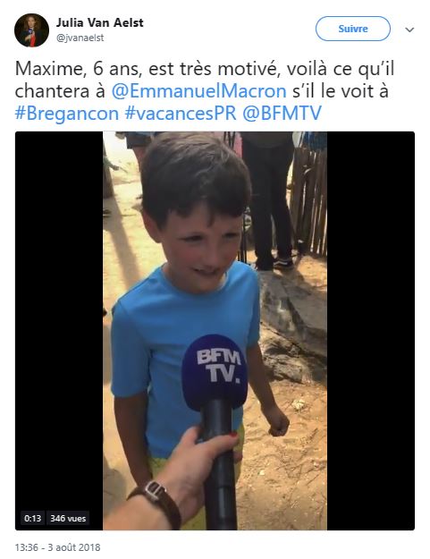Screen dimensions: 430x559
Task: Open the 13:36 - 3 août 2018 timestamp
Action: pos(58,546)
